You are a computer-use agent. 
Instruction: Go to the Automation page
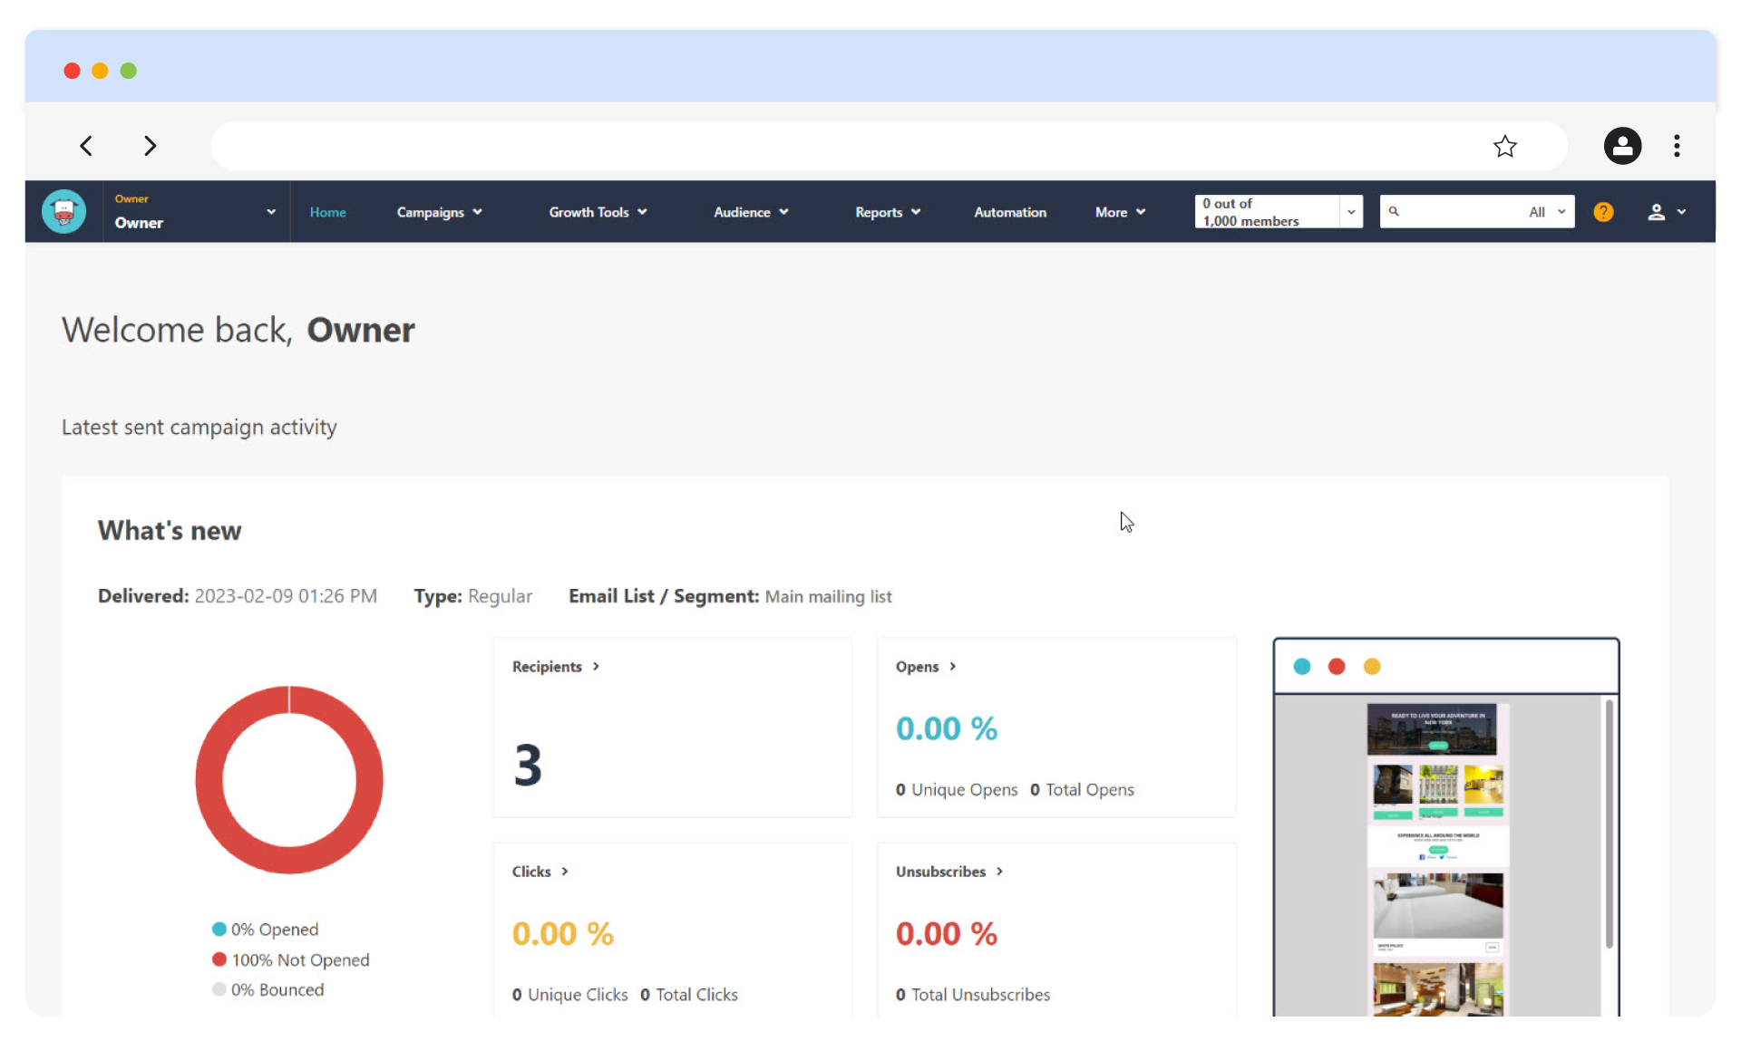pyautogui.click(x=1009, y=212)
